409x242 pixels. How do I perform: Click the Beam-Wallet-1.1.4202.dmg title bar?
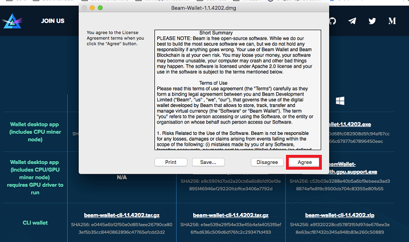pos(204,8)
